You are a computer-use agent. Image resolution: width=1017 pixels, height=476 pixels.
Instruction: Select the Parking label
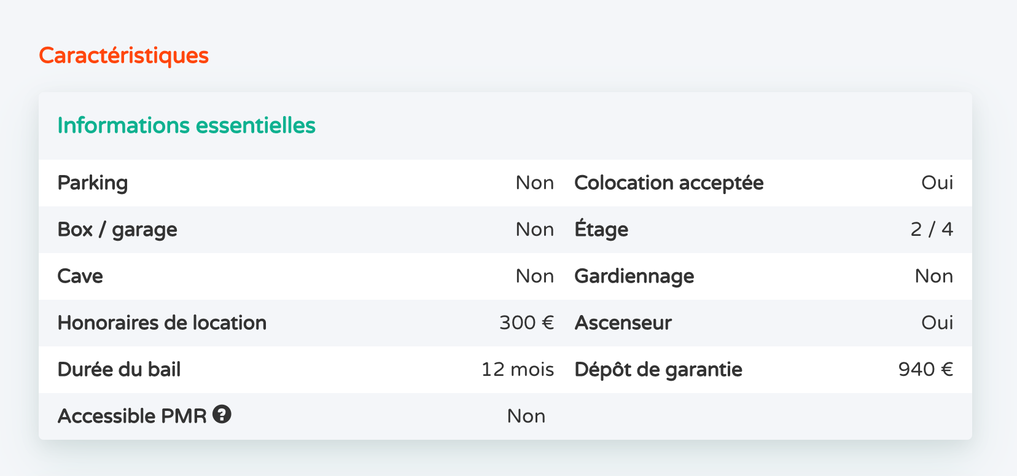(93, 183)
